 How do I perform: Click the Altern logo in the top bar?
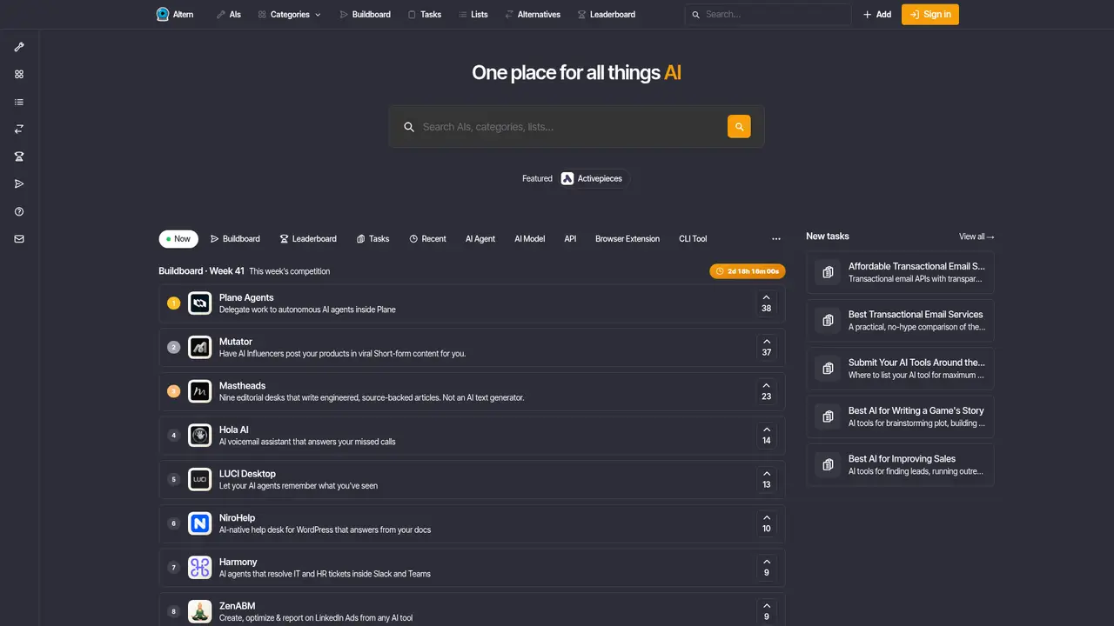click(x=175, y=14)
